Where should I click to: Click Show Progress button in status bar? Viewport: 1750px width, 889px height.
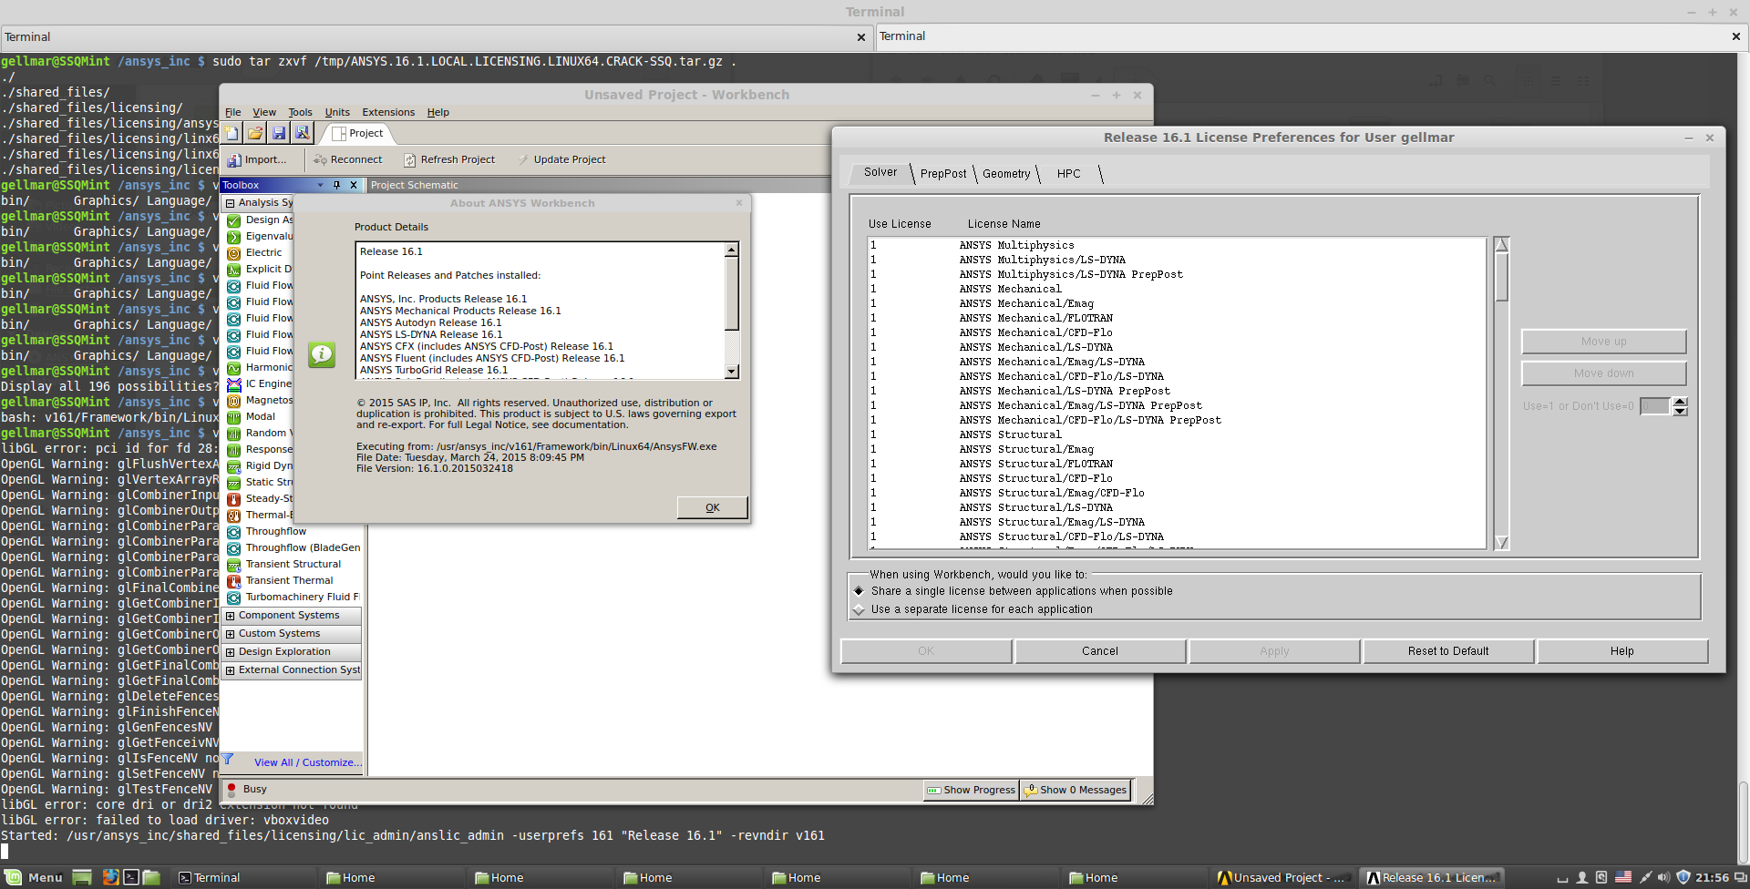pyautogui.click(x=971, y=790)
